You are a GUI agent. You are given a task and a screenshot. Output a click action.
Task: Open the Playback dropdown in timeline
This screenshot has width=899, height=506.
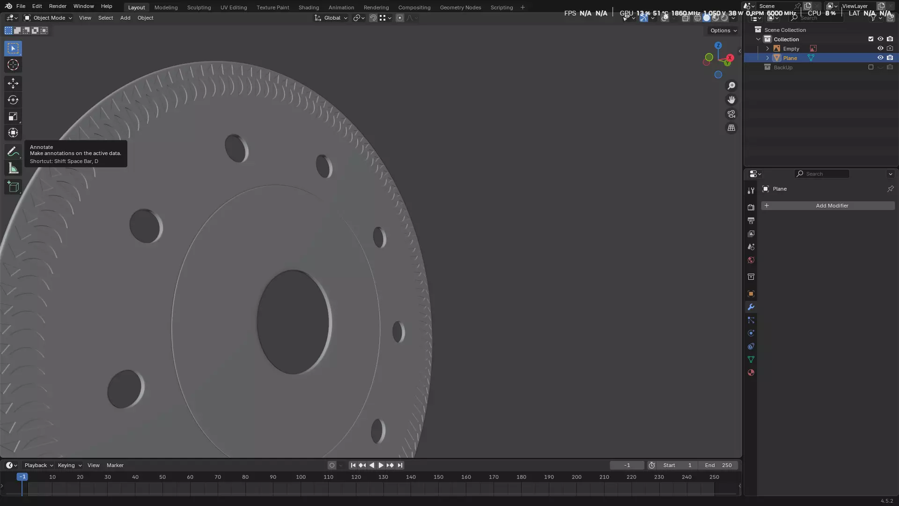[39, 465]
